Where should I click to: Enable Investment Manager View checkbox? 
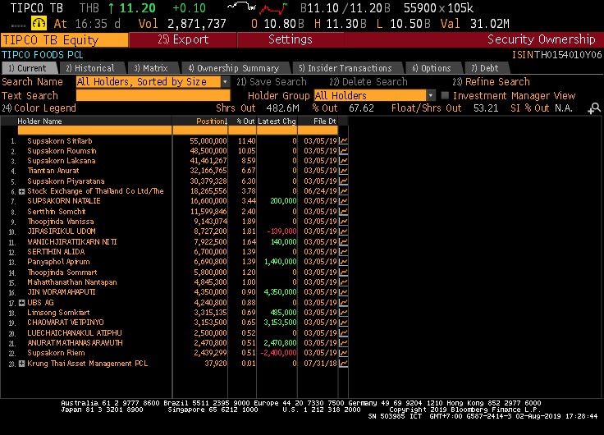(446, 96)
